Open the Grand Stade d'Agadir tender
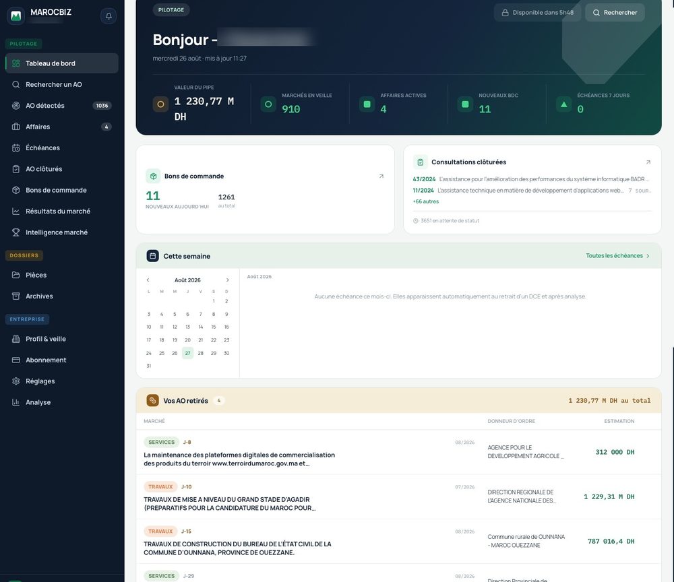The image size is (674, 582). pos(398,497)
